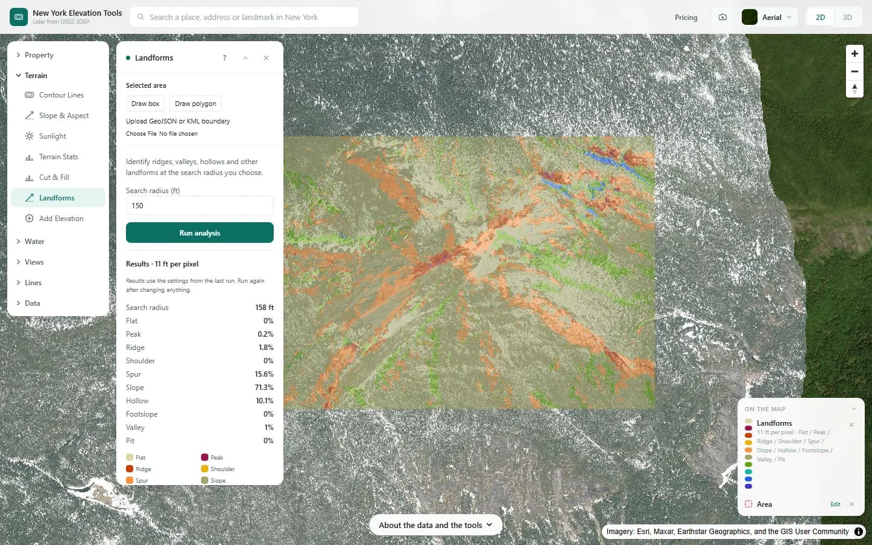Click the Ridge color swatch in legend

(130, 469)
